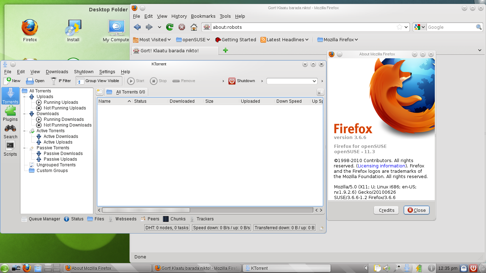Image resolution: width=486 pixels, height=273 pixels.
Task: Open the Bookmarks menu in Firefox
Action: [x=203, y=16]
